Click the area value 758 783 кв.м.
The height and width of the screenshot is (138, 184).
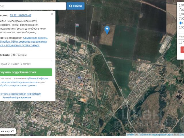(x=19, y=55)
